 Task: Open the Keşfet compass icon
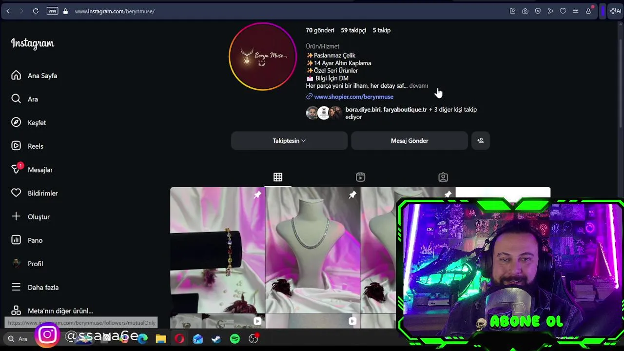(16, 122)
